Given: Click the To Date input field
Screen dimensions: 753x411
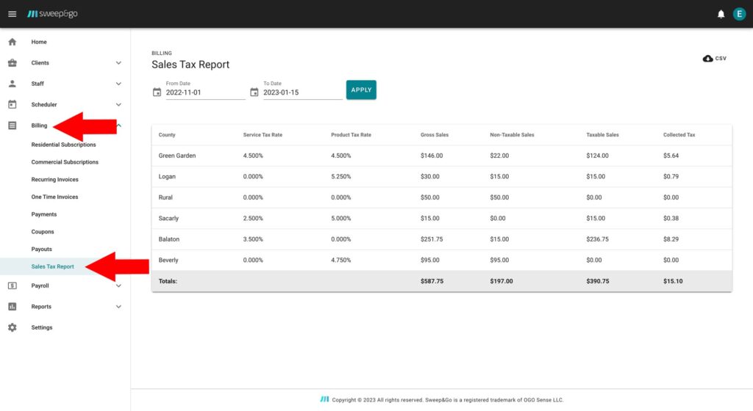Looking at the screenshot, I should tap(302, 93).
